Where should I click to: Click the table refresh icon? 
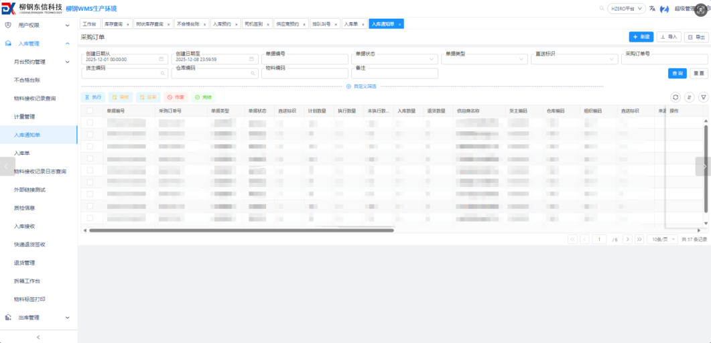pos(675,97)
